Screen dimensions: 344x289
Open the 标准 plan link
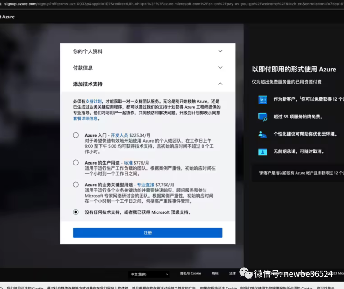pyautogui.click(x=128, y=163)
